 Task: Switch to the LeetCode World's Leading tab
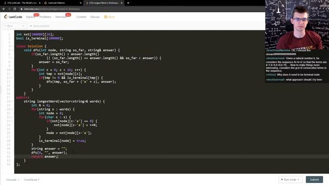(22, 3)
